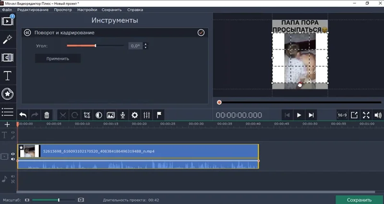Confirm crop with checkmark circle icon
This screenshot has width=384, height=204.
pyautogui.click(x=201, y=32)
